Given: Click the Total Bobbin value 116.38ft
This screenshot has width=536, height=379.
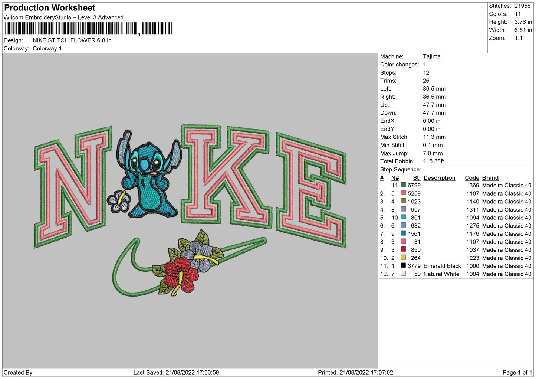Looking at the screenshot, I should (434, 161).
